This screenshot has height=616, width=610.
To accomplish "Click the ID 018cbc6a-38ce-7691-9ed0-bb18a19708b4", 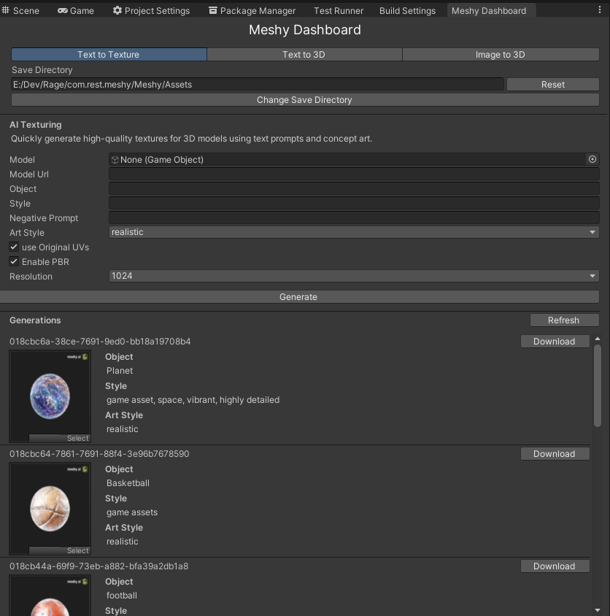I will (x=100, y=342).
